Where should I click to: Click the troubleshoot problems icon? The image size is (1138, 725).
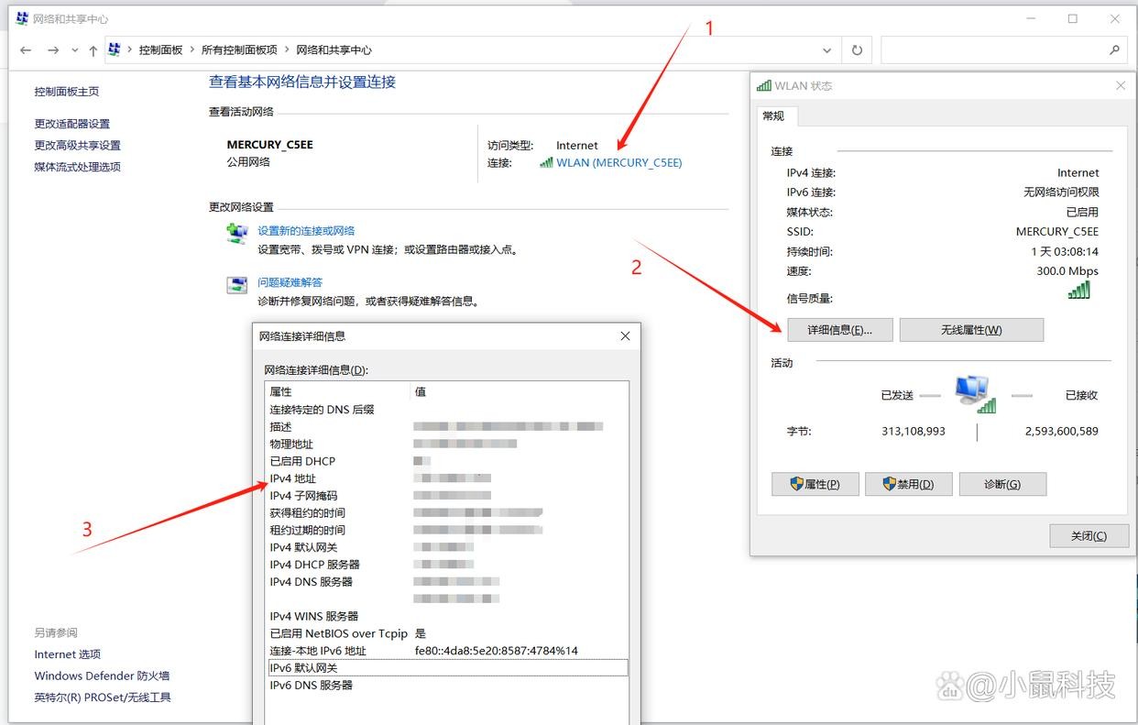pyautogui.click(x=237, y=285)
